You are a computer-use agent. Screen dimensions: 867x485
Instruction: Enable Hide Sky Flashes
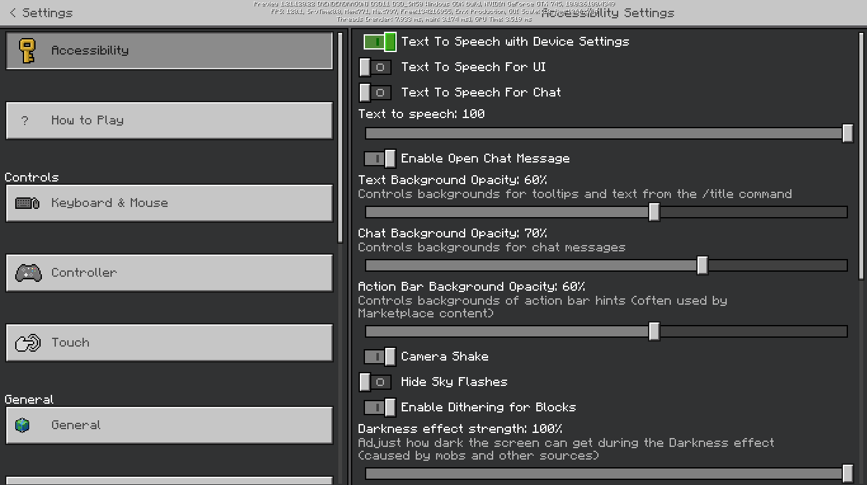click(x=376, y=382)
